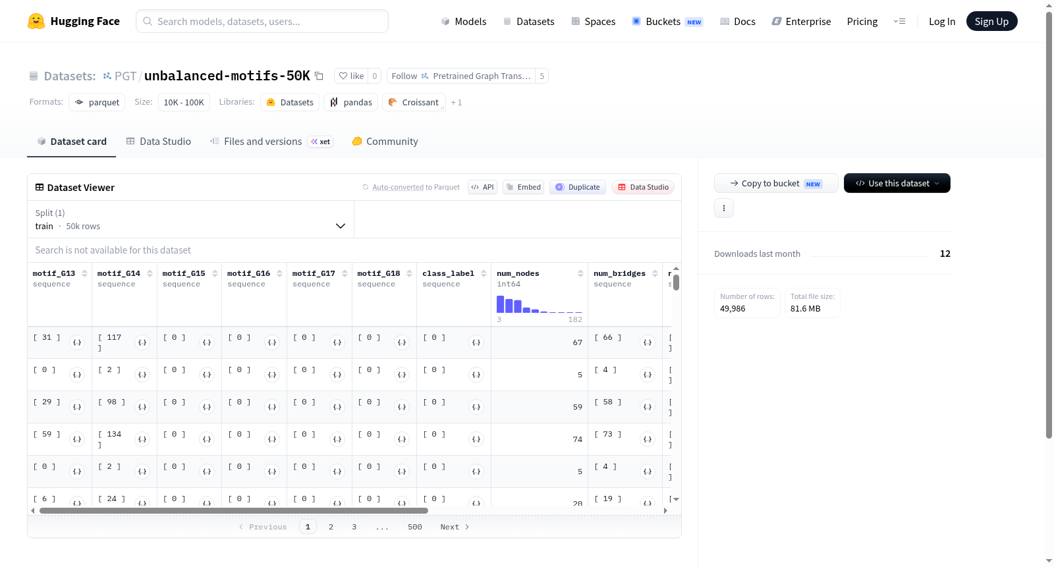Go to Spaces in top navigation
Viewport: 1054px width, 567px height.
click(x=593, y=21)
